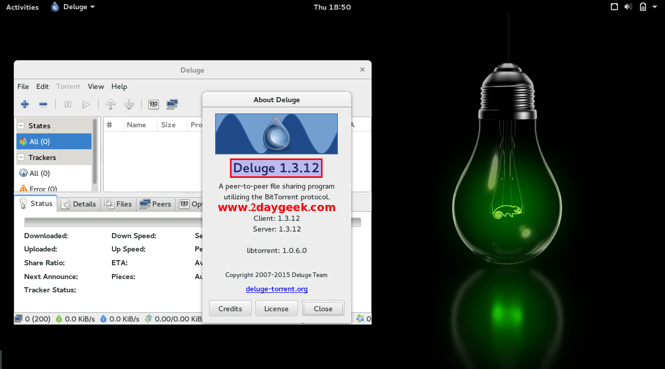The width and height of the screenshot is (665, 369).
Task: Click the Queue Up arrow icon
Action: click(x=110, y=104)
